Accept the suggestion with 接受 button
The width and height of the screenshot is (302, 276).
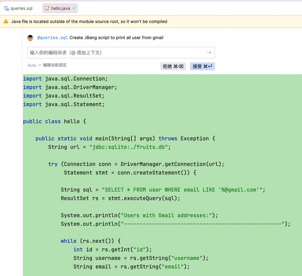coord(202,66)
